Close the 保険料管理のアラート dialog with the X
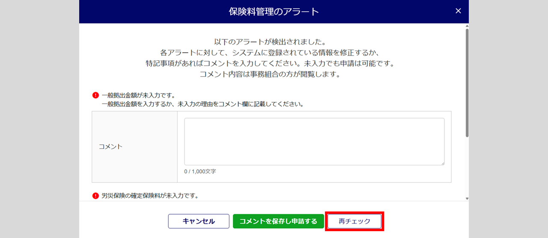 (458, 11)
